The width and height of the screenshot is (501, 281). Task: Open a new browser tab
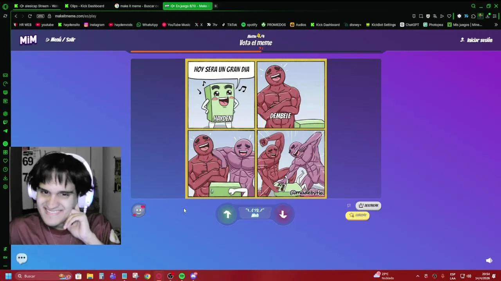(x=216, y=6)
